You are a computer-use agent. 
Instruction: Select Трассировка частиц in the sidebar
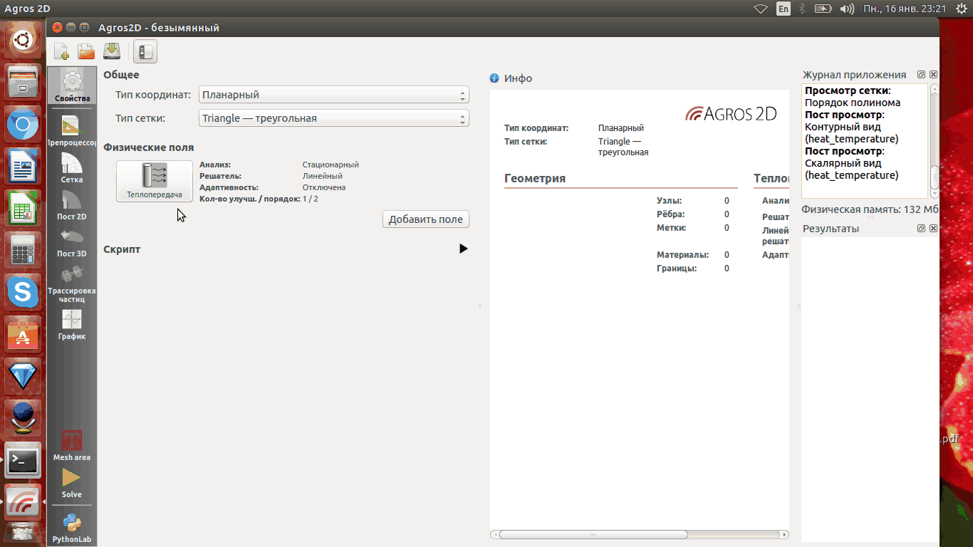pyautogui.click(x=72, y=283)
